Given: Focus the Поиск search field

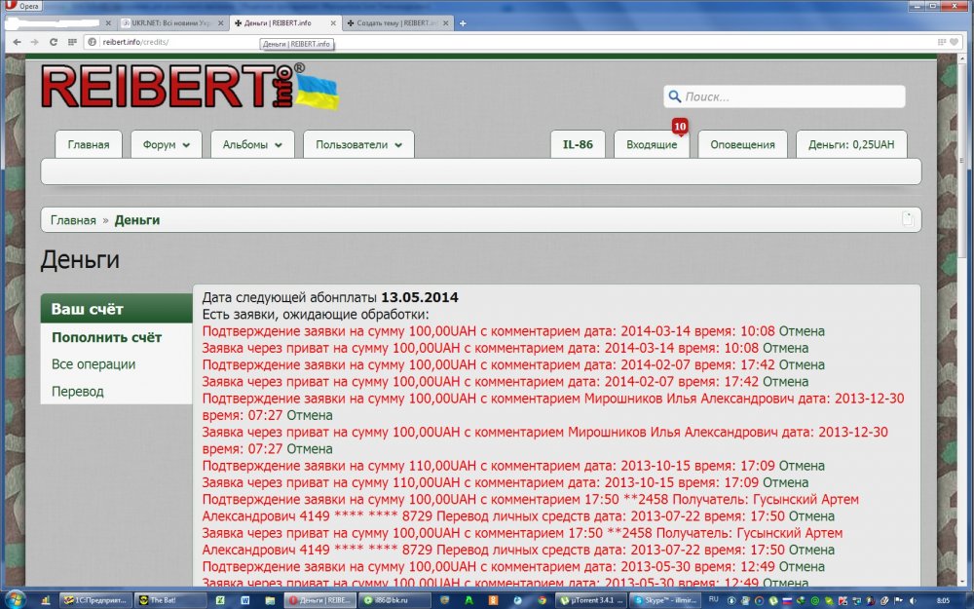Looking at the screenshot, I should click(784, 96).
